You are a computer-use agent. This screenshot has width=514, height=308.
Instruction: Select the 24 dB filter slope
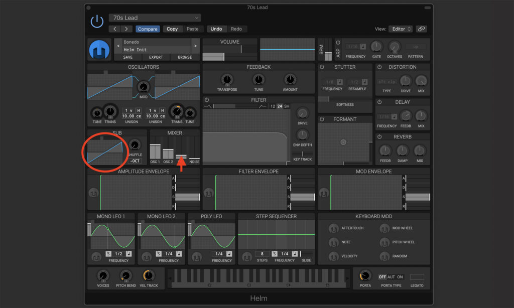(280, 106)
